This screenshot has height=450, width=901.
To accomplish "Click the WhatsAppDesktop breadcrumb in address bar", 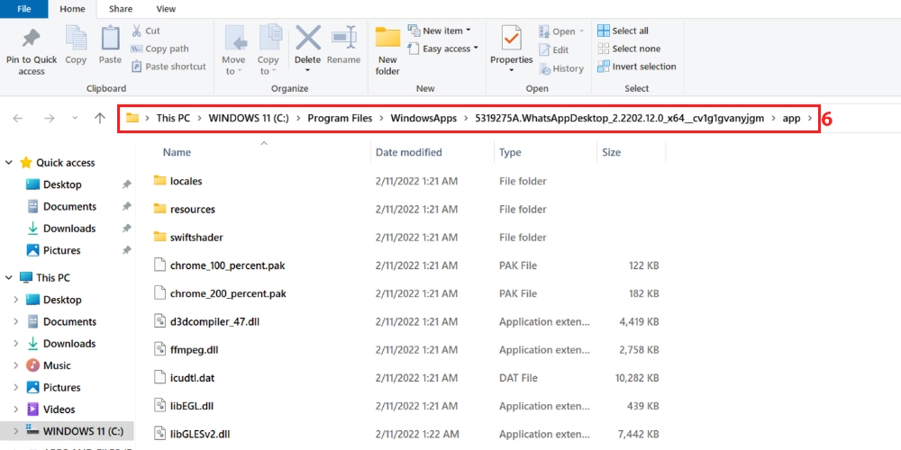I will tap(620, 118).
